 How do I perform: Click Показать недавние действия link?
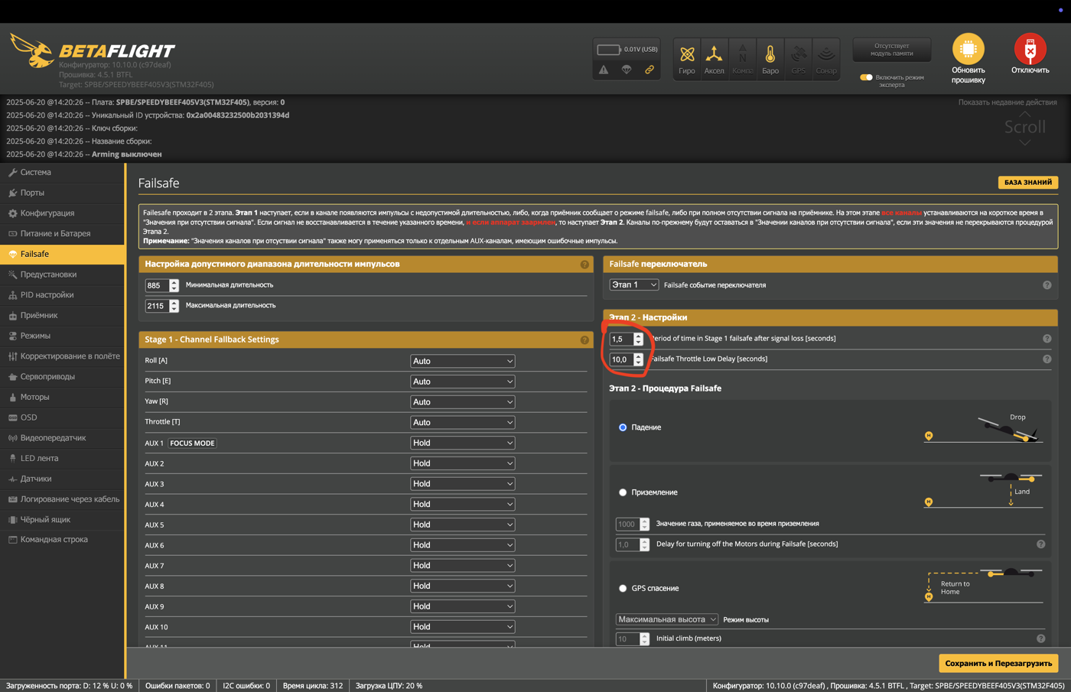[x=1007, y=102]
